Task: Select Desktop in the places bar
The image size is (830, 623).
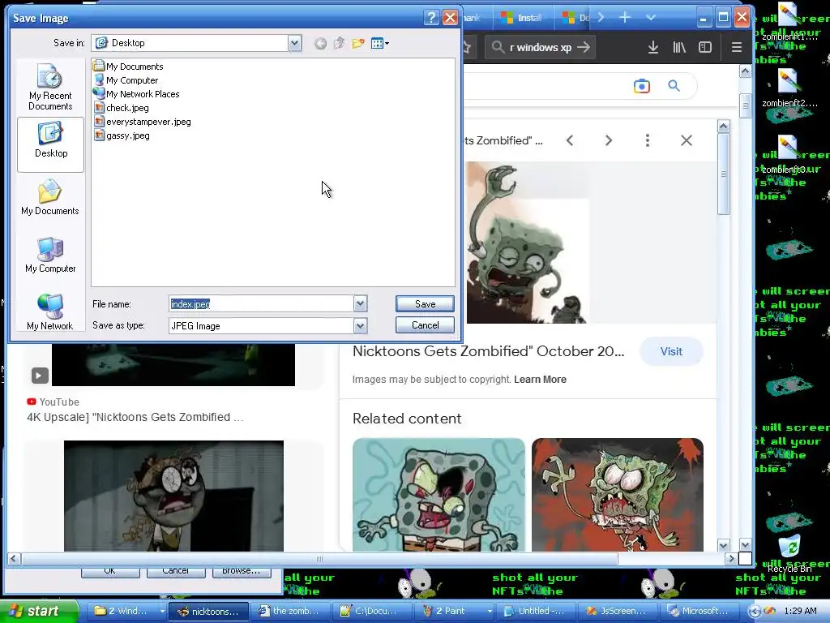Action: [x=50, y=144]
